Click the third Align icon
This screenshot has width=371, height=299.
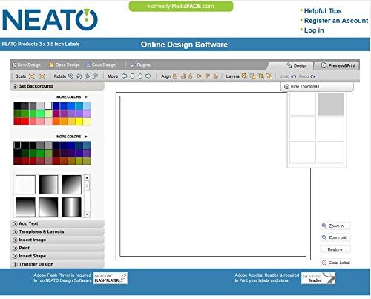click(191, 76)
